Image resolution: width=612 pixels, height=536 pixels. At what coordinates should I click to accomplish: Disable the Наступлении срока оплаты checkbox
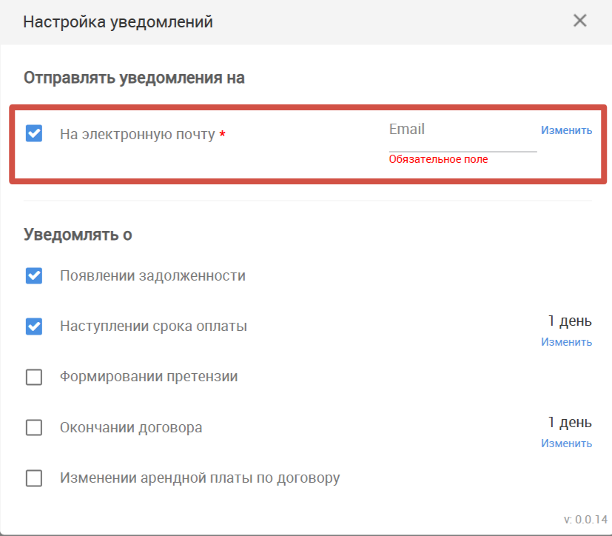pos(34,326)
